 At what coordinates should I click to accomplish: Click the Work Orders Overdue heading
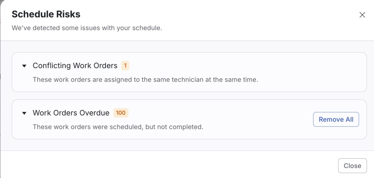[x=71, y=113]
